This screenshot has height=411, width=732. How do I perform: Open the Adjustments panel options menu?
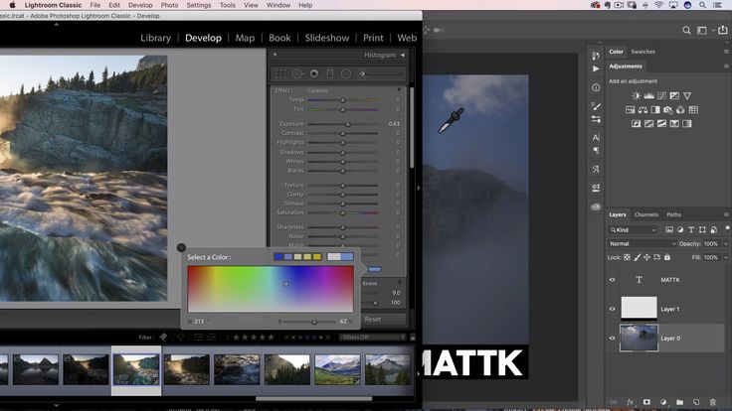coord(726,67)
